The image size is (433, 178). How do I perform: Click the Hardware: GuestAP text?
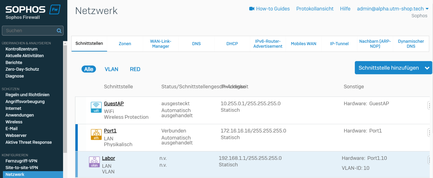pyautogui.click(x=366, y=104)
